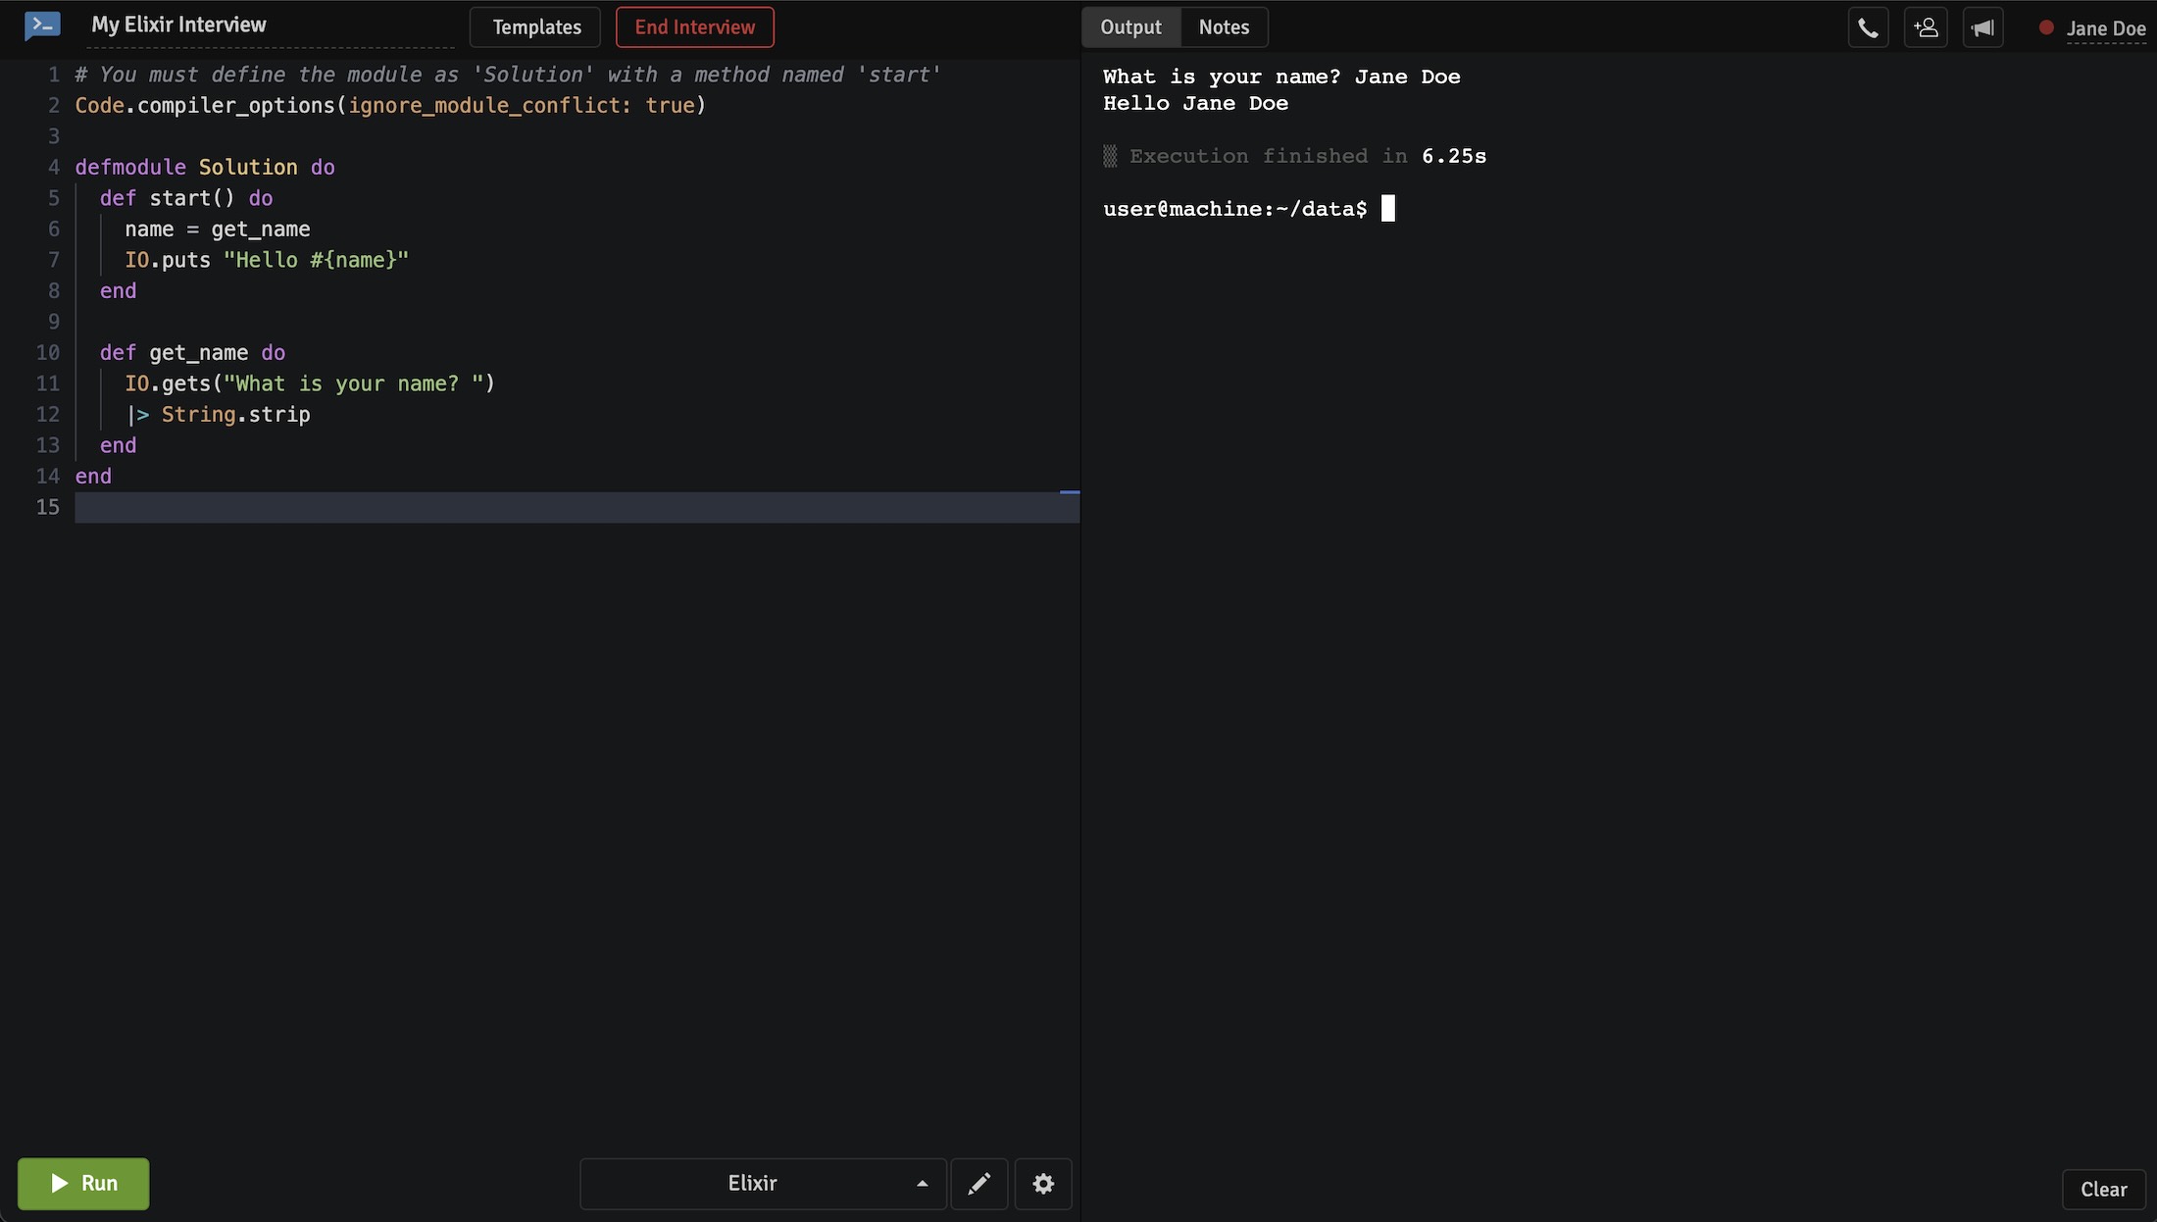2157x1222 pixels.
Task: Click the IO.gets prompt line
Action: [310, 383]
